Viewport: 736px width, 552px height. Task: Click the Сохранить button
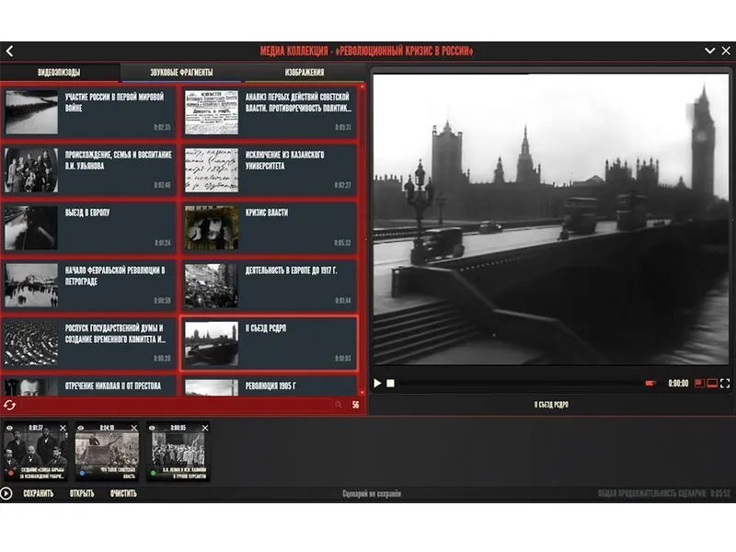tap(38, 493)
